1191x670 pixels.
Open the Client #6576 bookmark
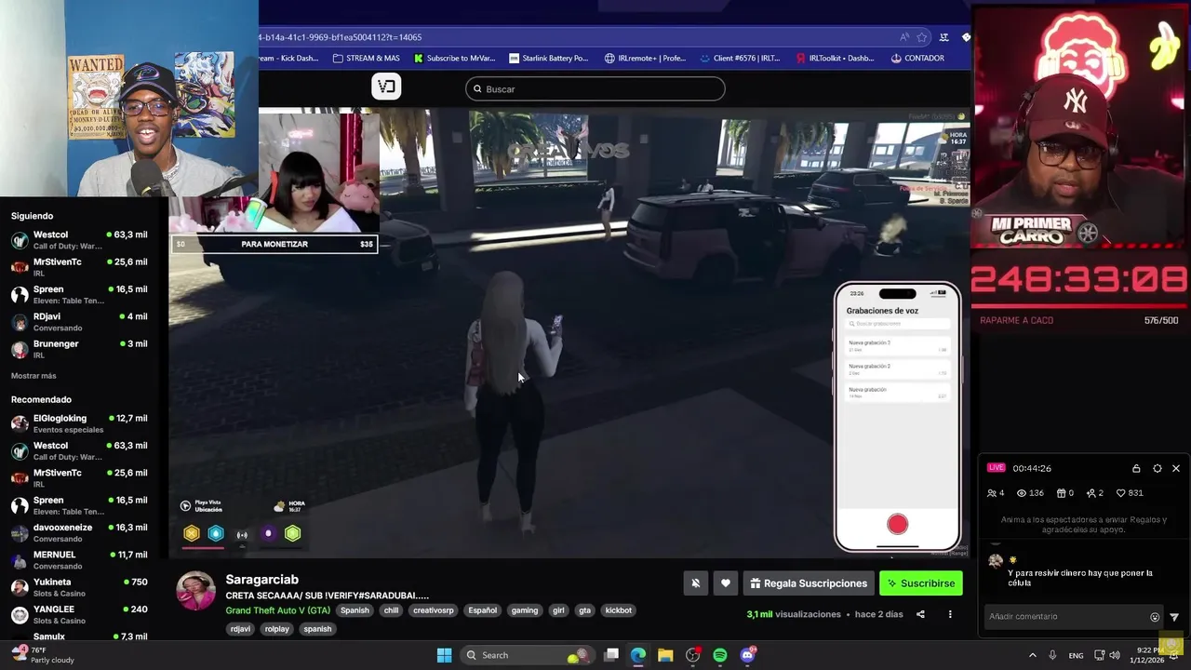[740, 58]
